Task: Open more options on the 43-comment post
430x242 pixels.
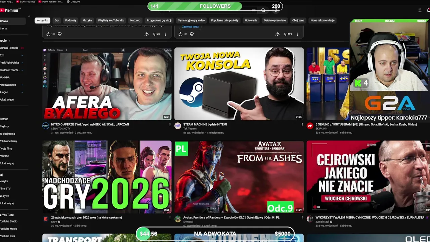Action: point(165,34)
